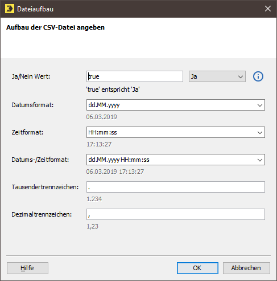Expand the Zeitformat dropdown arrow
The image size is (277, 281).
coord(259,132)
